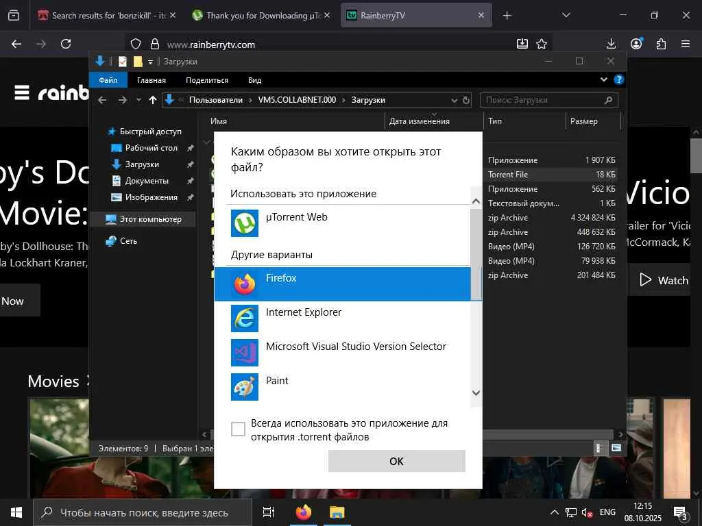
Task: Open Customize Quick Access Toolbar dropdown
Action: (150, 62)
